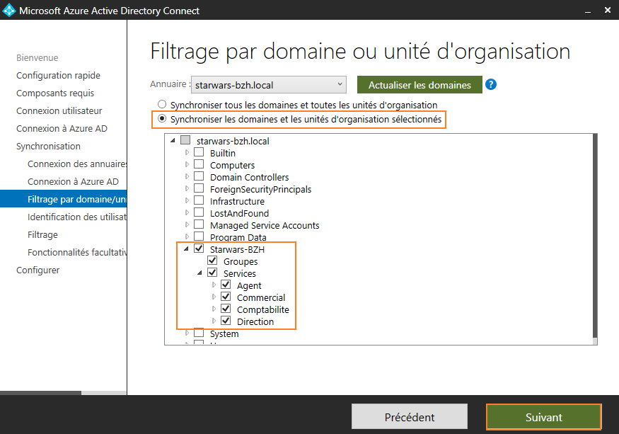Viewport: 619px width, 434px height.
Task: Expand the Computers node
Action: pyautogui.click(x=187, y=164)
